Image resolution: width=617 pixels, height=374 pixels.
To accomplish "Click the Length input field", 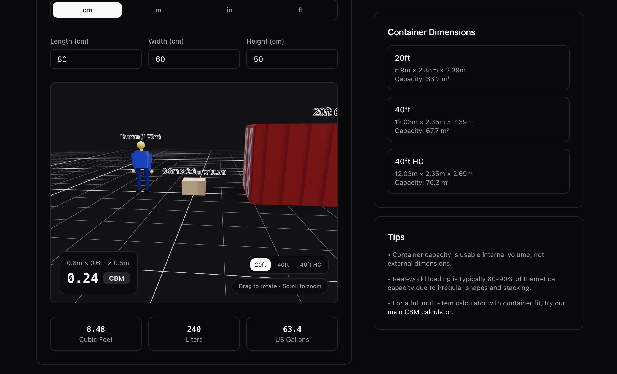I will pos(96,59).
